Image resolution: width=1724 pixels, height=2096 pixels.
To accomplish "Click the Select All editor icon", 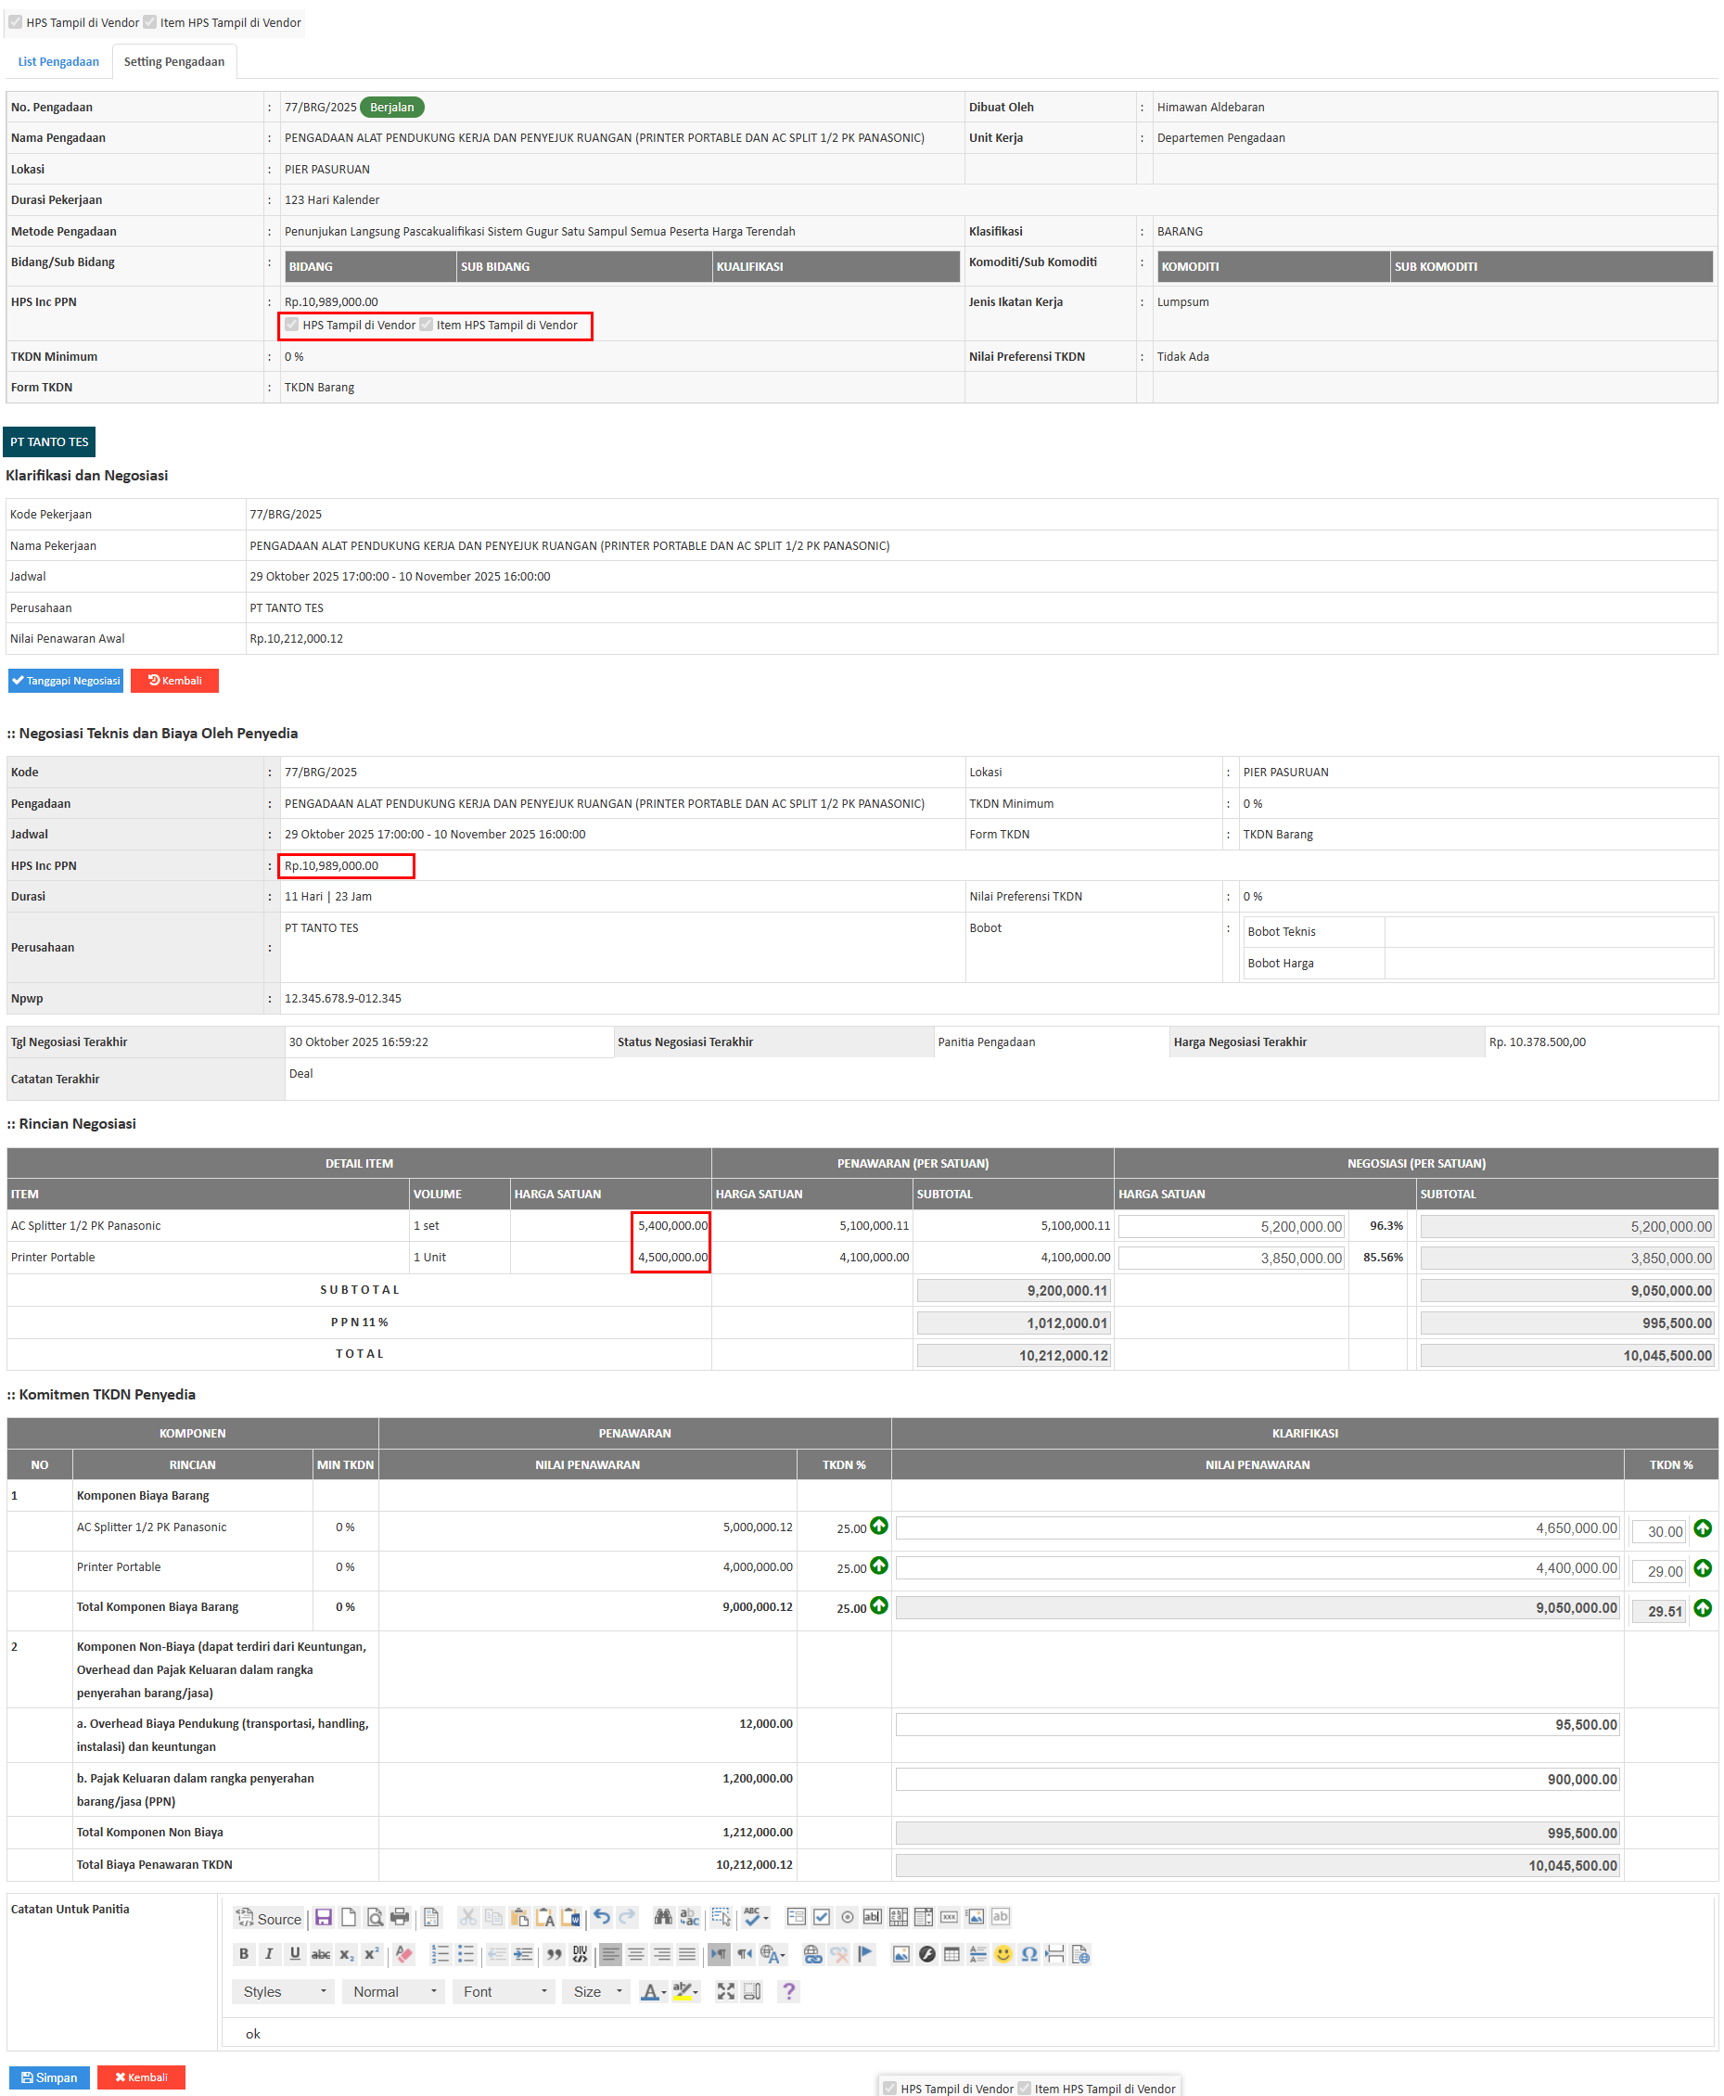I will [x=721, y=1917].
